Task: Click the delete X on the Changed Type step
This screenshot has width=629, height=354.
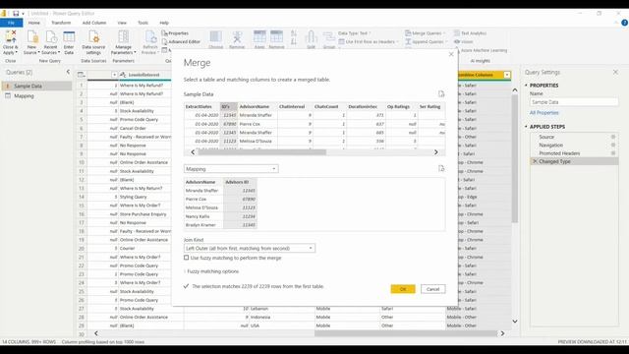Action: coord(535,161)
